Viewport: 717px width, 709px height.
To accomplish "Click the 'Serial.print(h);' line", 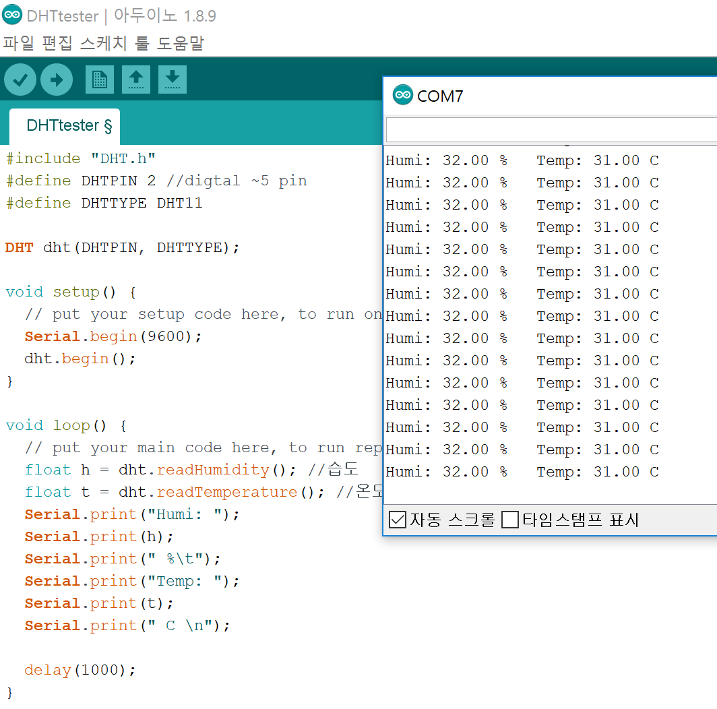I will tap(99, 537).
